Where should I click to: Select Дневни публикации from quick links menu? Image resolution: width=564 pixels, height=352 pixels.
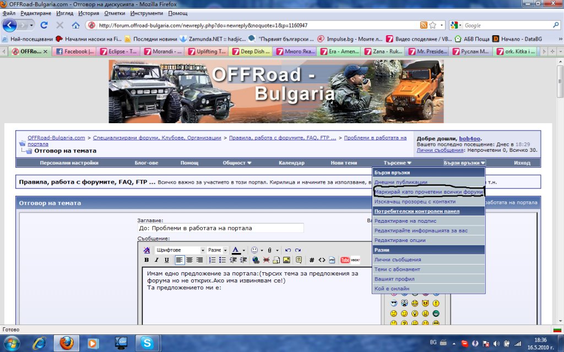coord(401,182)
